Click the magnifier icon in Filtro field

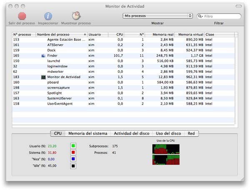(x=200, y=16)
